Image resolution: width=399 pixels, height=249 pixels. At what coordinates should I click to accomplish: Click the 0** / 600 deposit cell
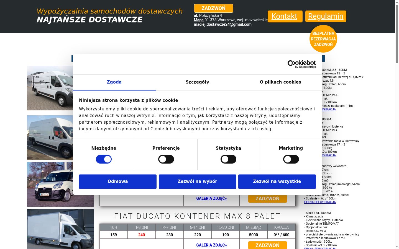(282, 235)
